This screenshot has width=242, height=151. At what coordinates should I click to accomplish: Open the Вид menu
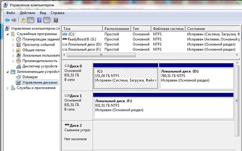[43, 13]
